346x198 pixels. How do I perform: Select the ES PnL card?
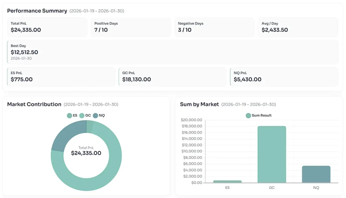click(61, 77)
